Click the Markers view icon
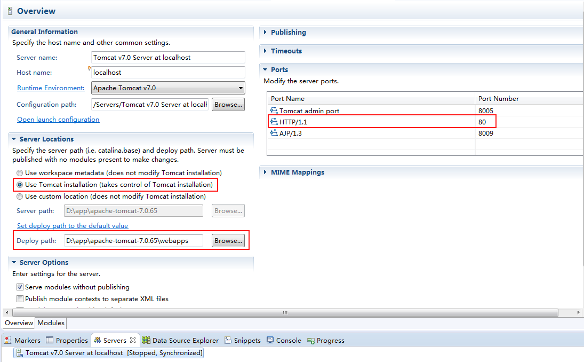 (x=7, y=340)
